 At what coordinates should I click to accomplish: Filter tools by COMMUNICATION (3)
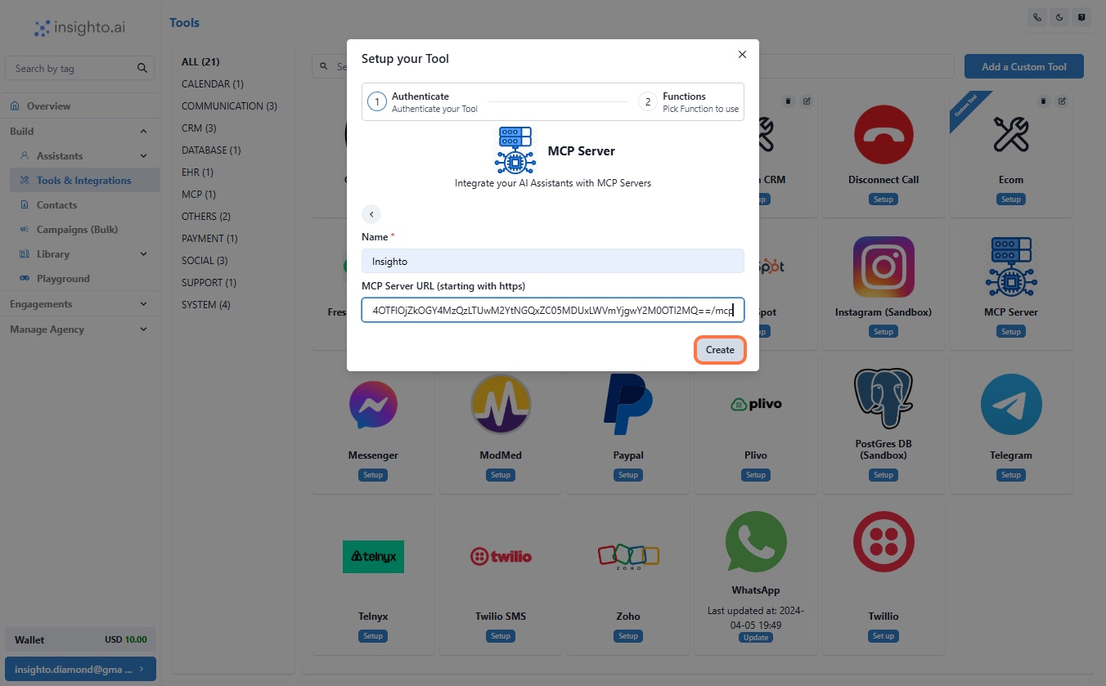pyautogui.click(x=229, y=106)
